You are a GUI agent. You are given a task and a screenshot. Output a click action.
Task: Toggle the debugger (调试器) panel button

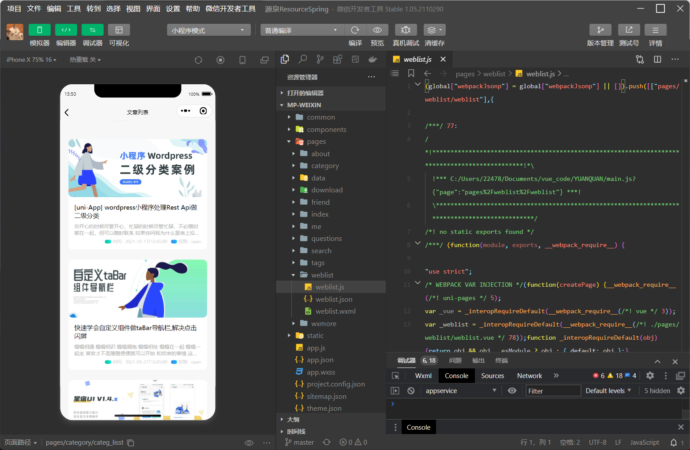click(93, 30)
